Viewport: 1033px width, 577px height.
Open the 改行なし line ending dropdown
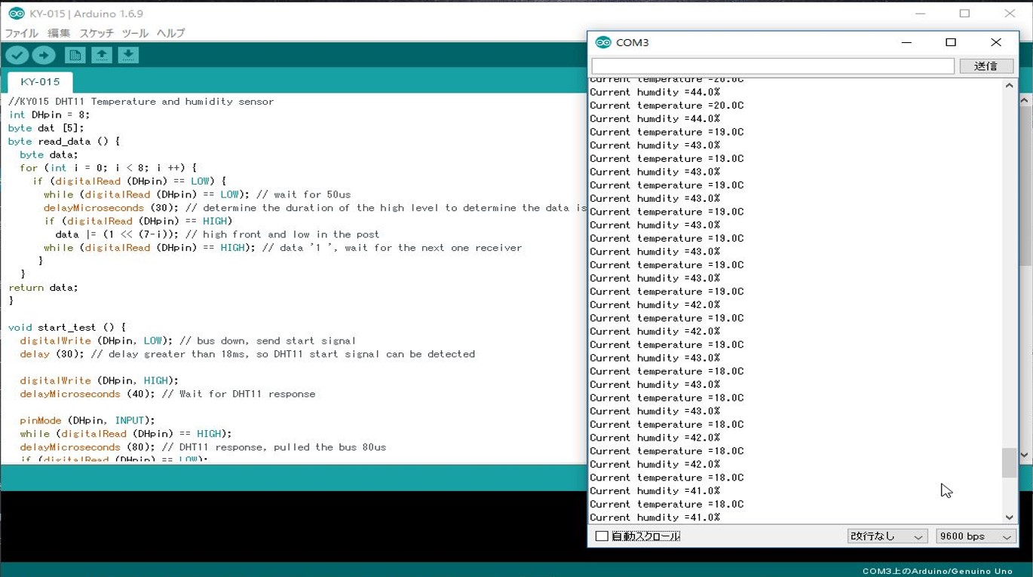887,536
